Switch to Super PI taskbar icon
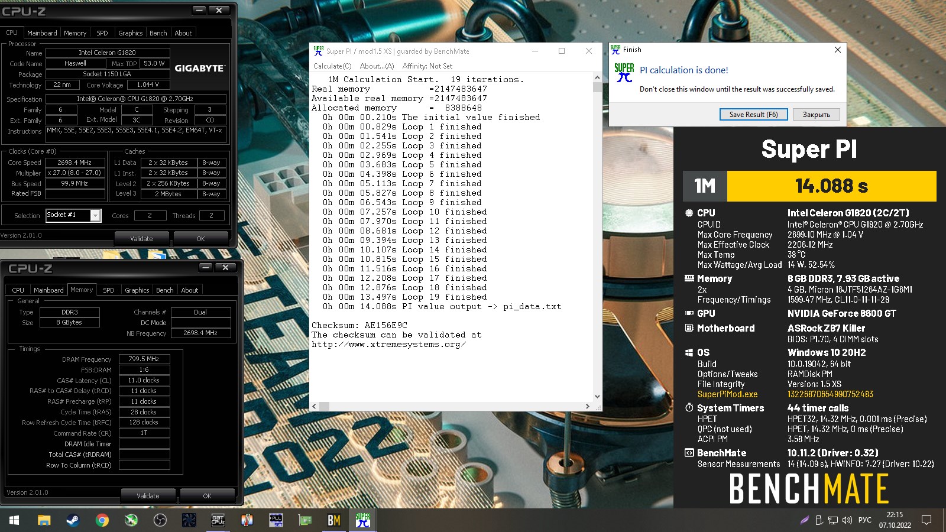This screenshot has width=946, height=532. [362, 520]
